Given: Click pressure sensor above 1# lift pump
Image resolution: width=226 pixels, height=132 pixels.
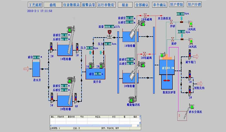Looking at the screenshot, I should pyautogui.click(x=92, y=52).
